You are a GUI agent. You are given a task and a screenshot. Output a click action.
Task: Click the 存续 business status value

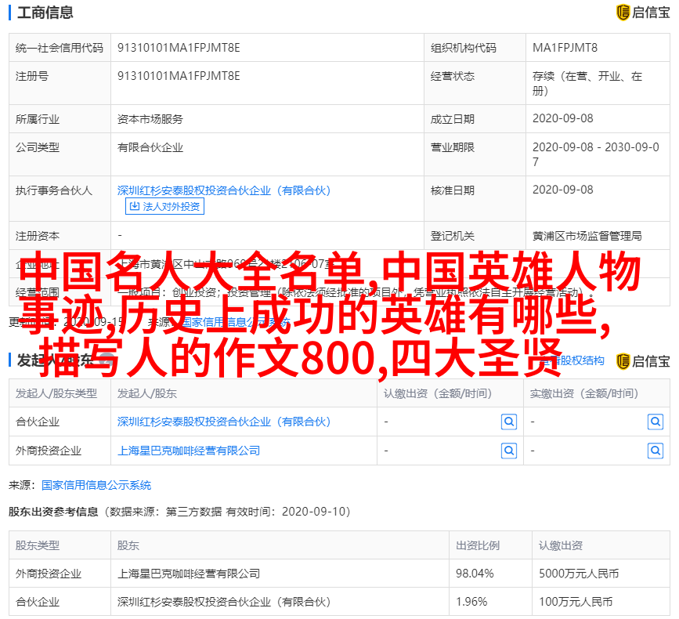pos(587,83)
